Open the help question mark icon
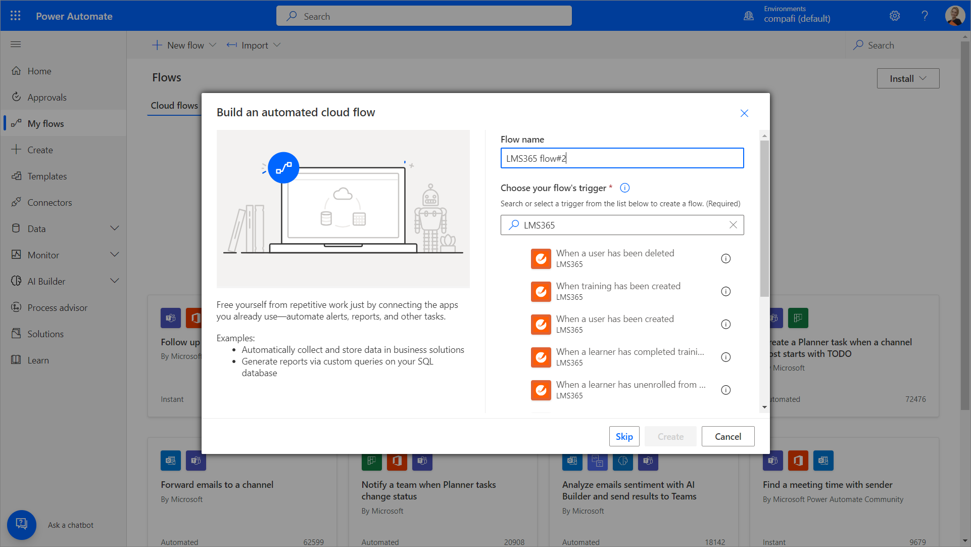 click(x=925, y=16)
